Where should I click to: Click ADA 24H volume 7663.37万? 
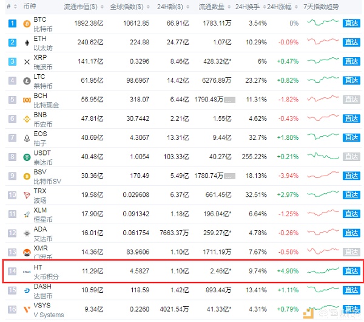point(174,233)
